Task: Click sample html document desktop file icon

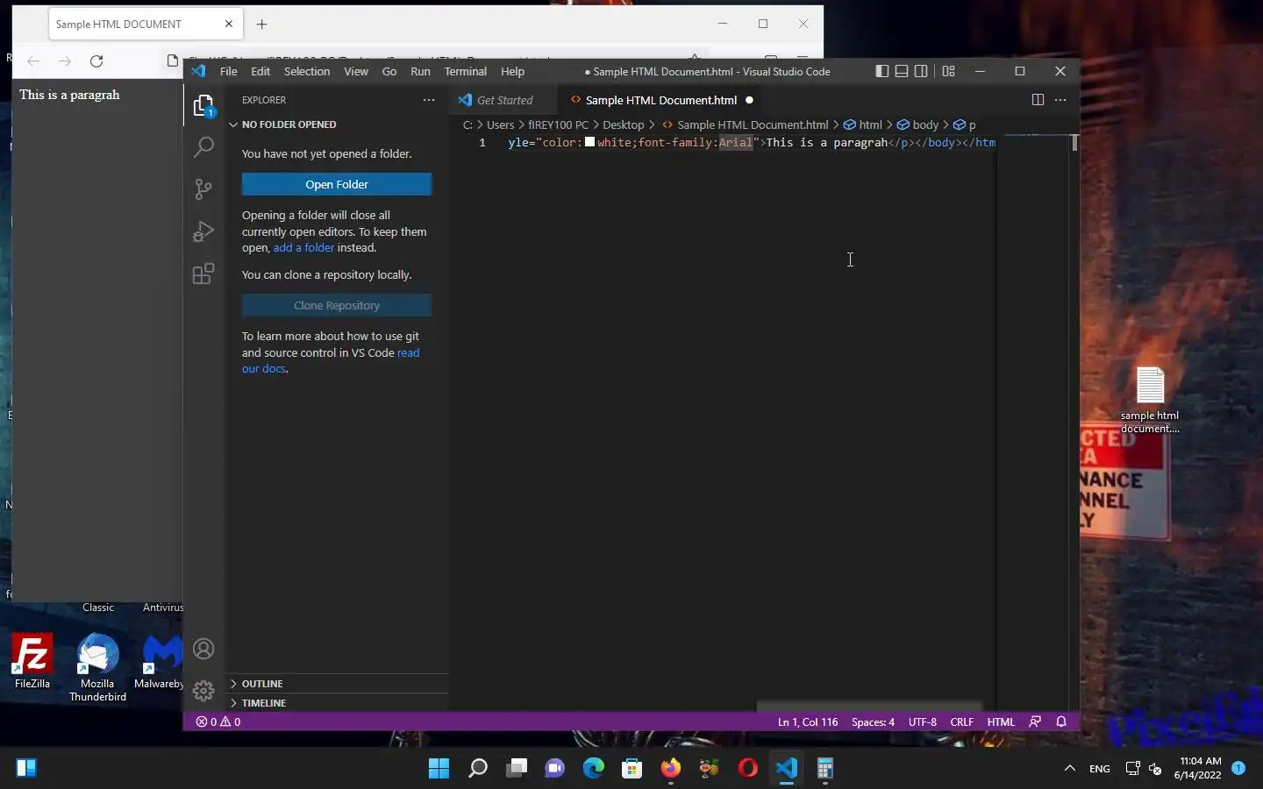Action: pos(1150,400)
